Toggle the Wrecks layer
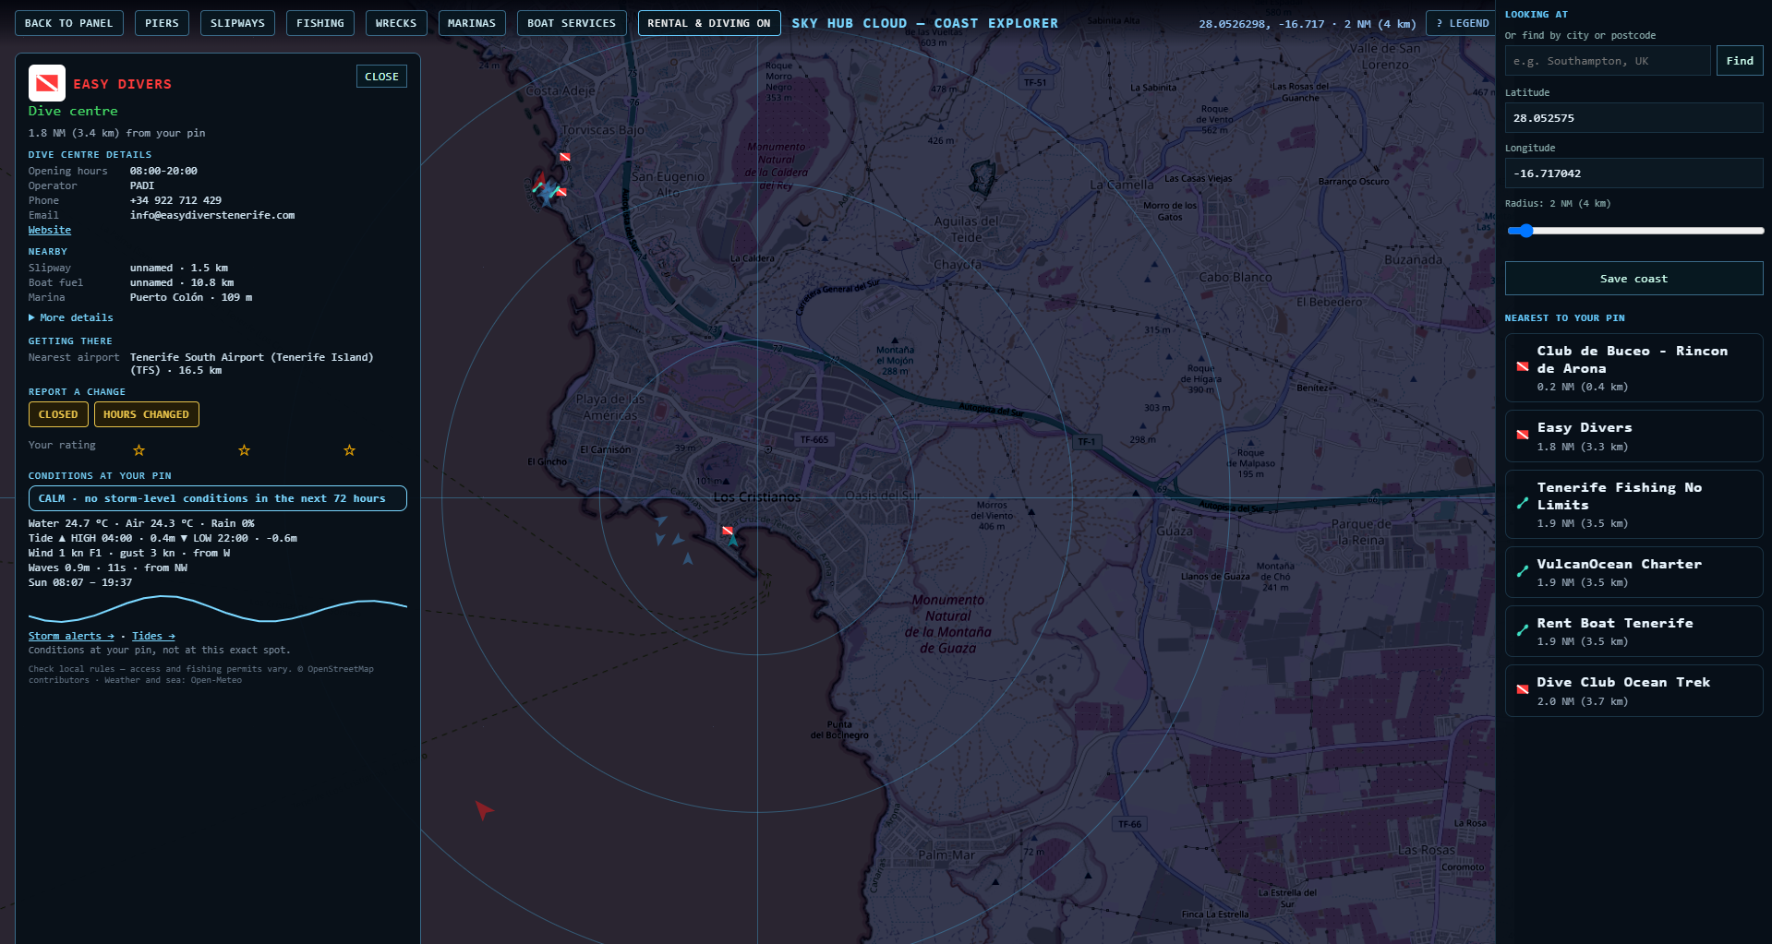 pos(396,23)
